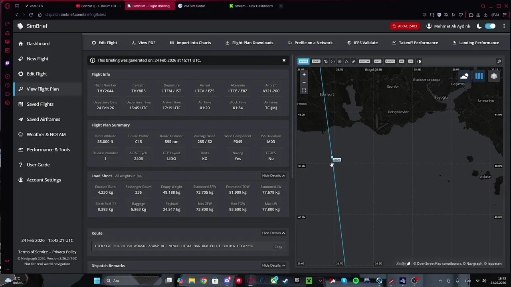The image size is (511, 287).
Task: Click IFPS Validate
Action: (x=362, y=43)
